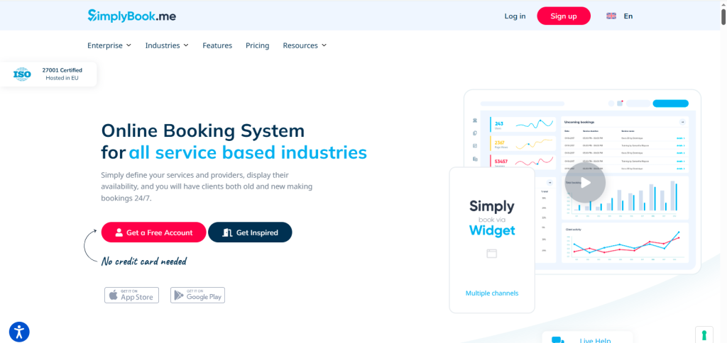The image size is (727, 343).
Task: Open the accessibility options icon
Action: [x=19, y=332]
